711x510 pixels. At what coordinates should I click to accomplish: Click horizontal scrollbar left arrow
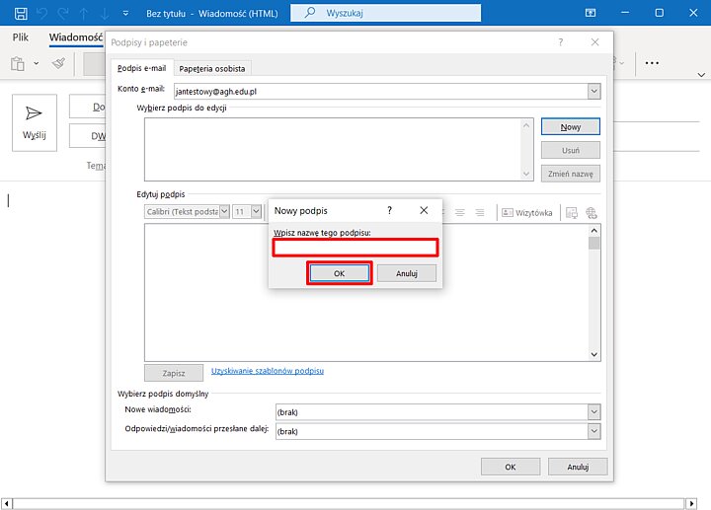coord(7,503)
